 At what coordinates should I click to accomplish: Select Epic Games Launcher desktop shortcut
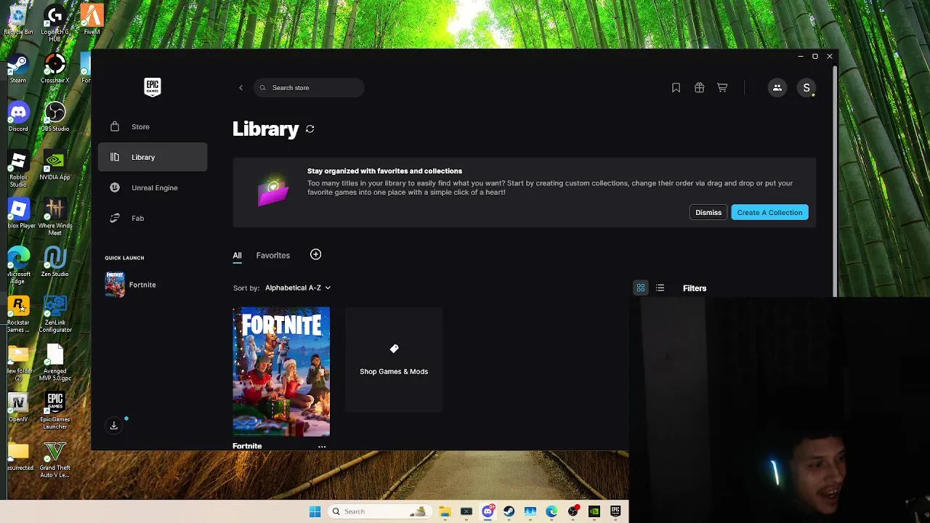click(55, 412)
